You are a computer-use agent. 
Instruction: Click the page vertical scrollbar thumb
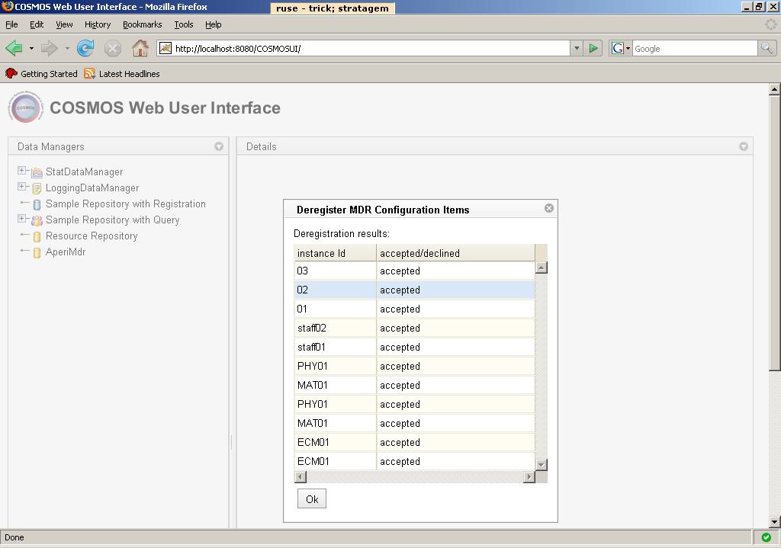774,233
